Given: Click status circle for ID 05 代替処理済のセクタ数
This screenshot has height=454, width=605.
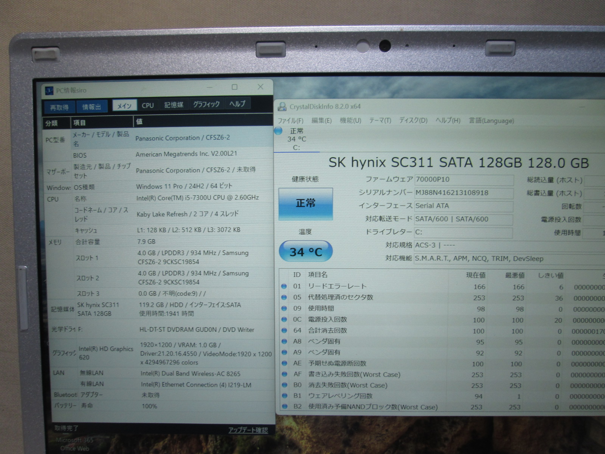Looking at the screenshot, I should click(284, 297).
